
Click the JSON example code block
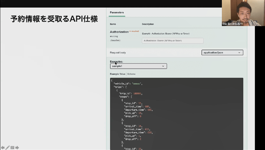176,114
